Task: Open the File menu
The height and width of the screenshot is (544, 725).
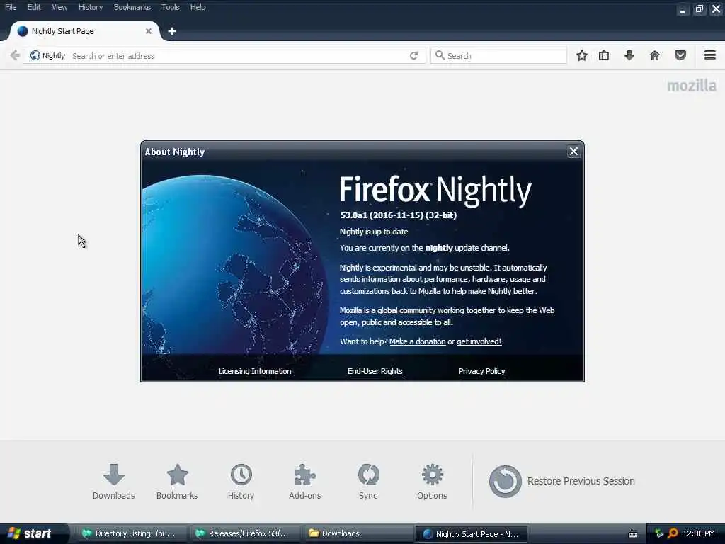Action: [x=11, y=7]
